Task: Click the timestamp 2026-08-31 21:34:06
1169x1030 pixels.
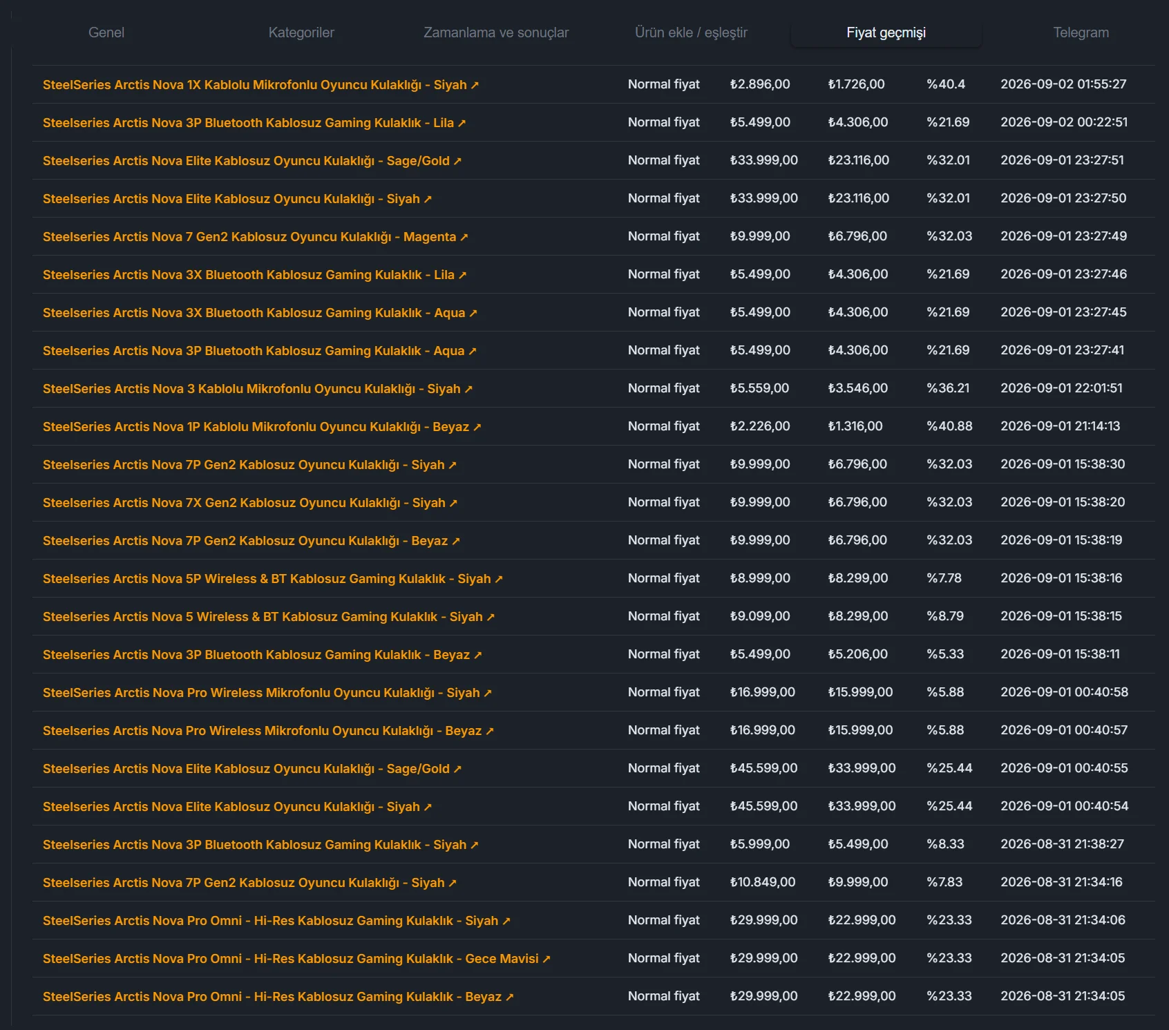Action: point(1063,920)
